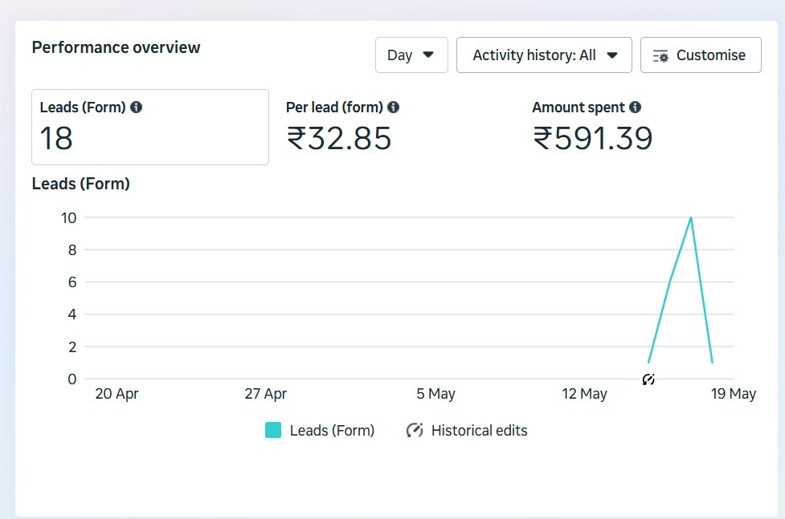Click the 12 May axis label
The width and height of the screenshot is (785, 519).
click(x=584, y=394)
